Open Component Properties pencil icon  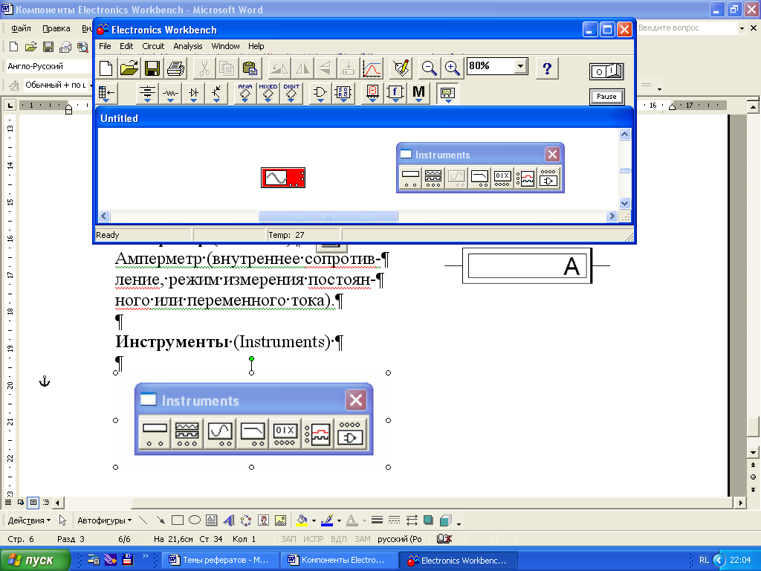[x=401, y=68]
